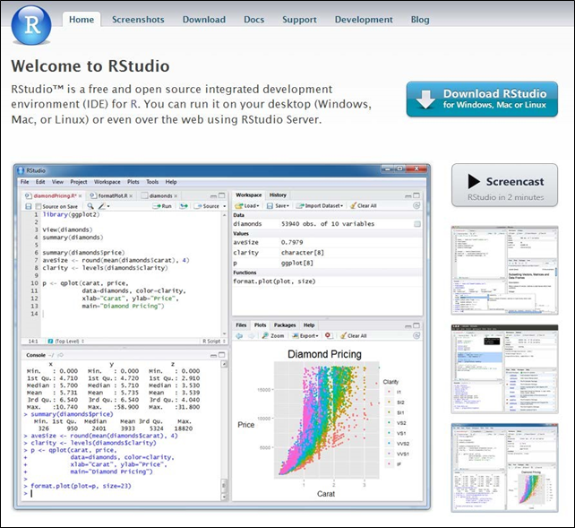Screen dimensions: 575x528
Task: Open the Blog page
Action: pyautogui.click(x=420, y=20)
